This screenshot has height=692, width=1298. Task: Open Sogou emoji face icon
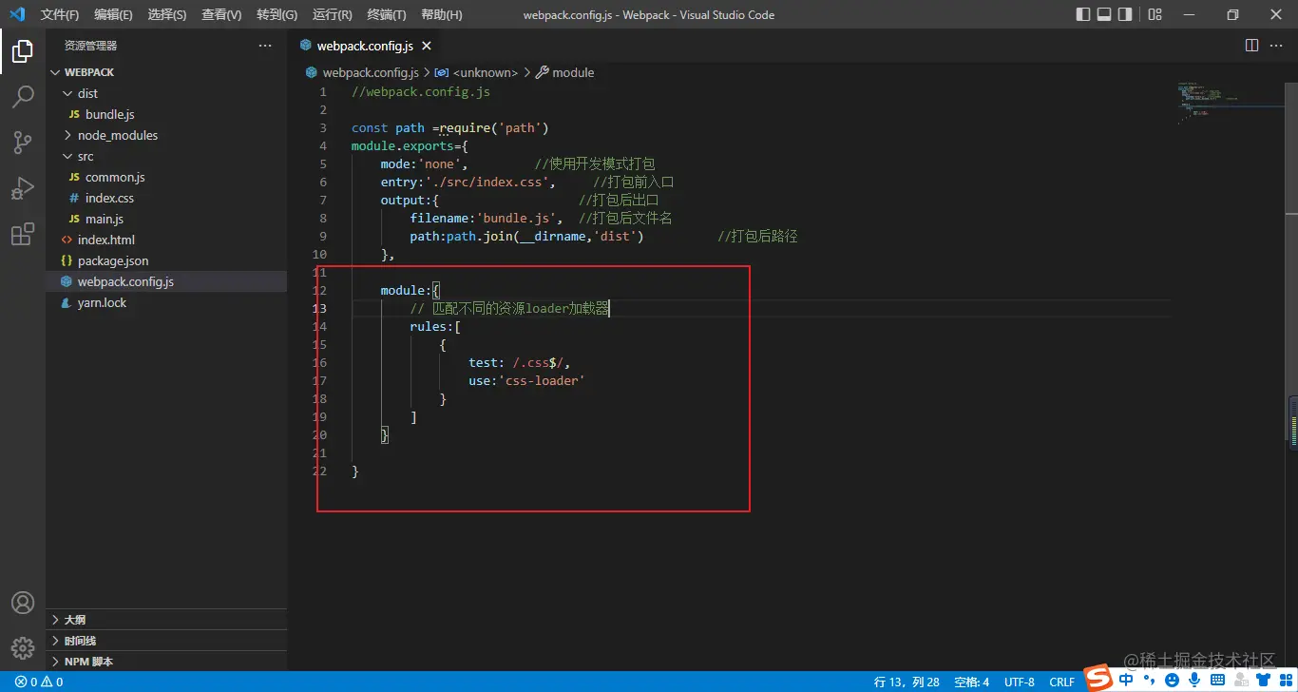(1172, 680)
